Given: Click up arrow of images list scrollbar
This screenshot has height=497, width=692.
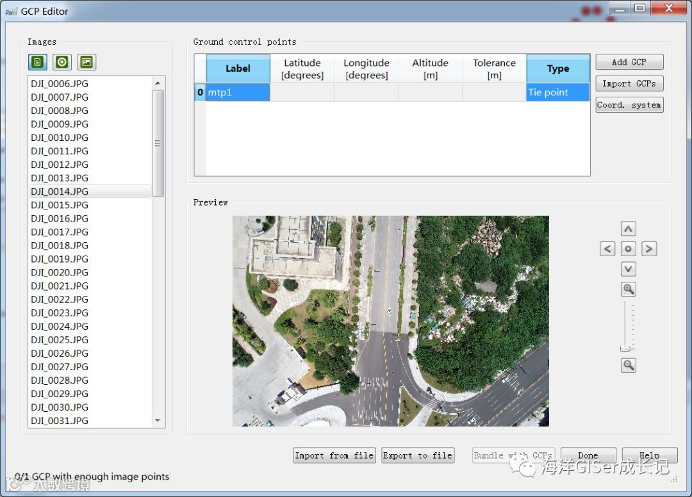Looking at the screenshot, I should (x=158, y=83).
